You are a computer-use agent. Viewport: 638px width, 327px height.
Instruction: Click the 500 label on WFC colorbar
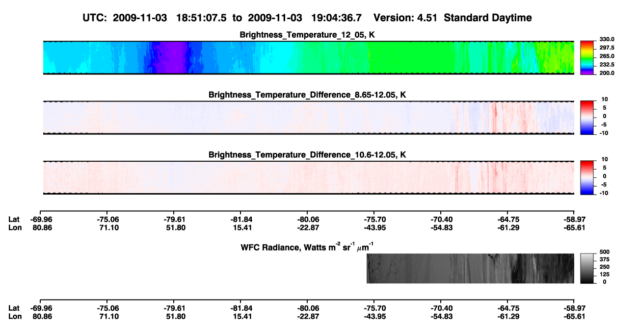click(603, 252)
